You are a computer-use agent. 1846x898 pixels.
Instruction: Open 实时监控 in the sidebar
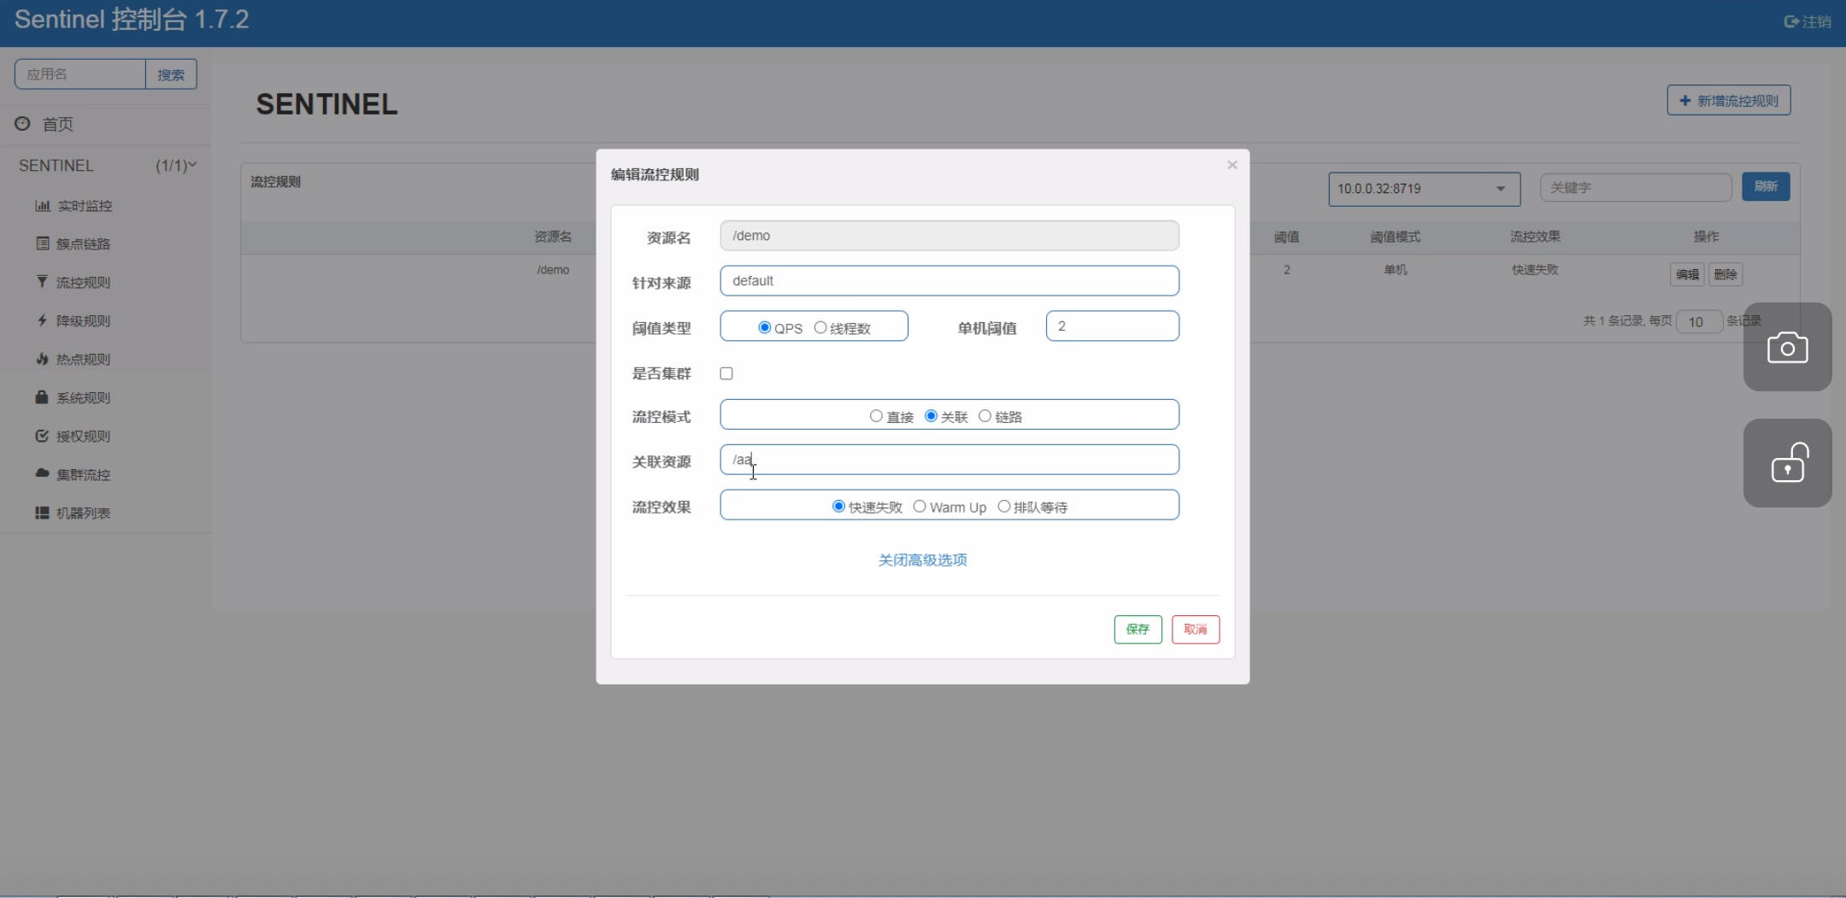pyautogui.click(x=85, y=206)
